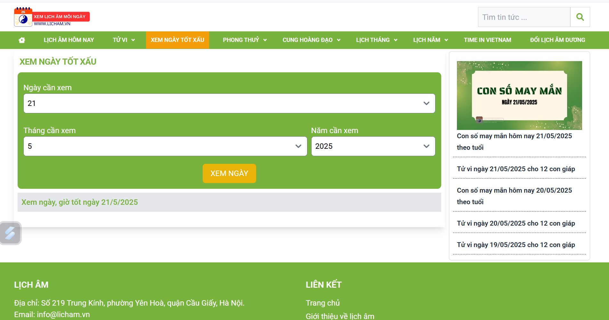
Task: Open the Năm cần xem dropdown
Action: 373,146
